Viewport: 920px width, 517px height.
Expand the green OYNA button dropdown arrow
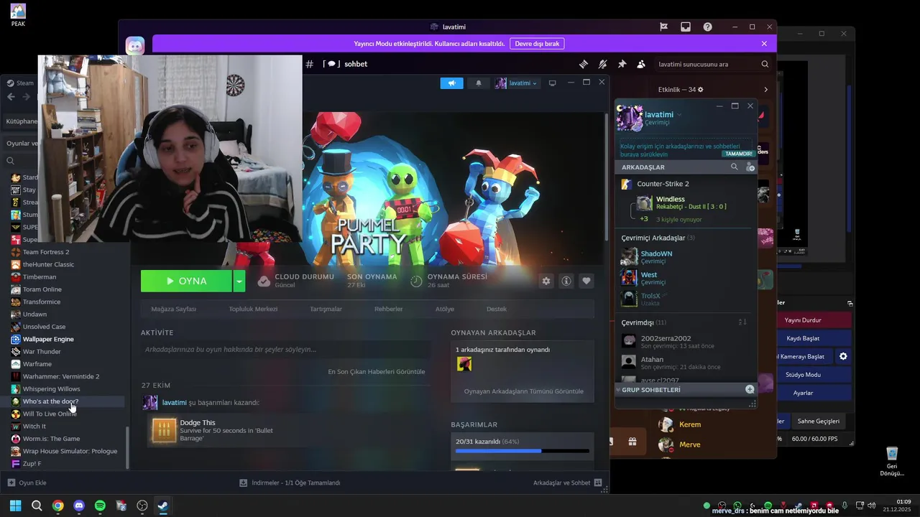click(x=239, y=281)
